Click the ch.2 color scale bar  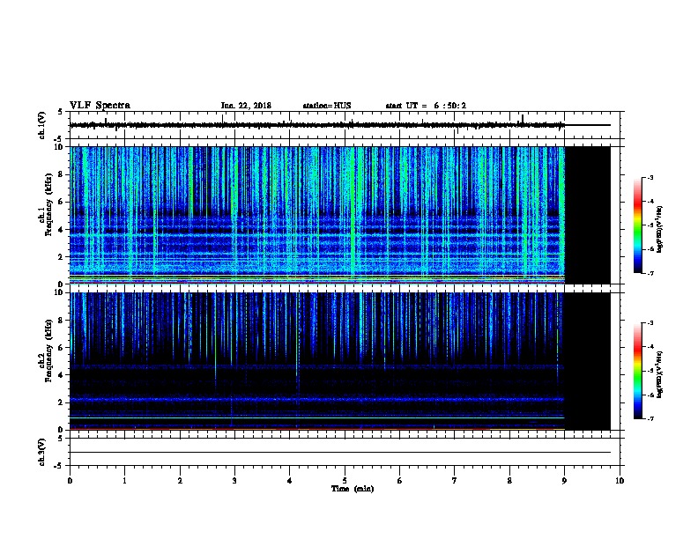click(638, 371)
